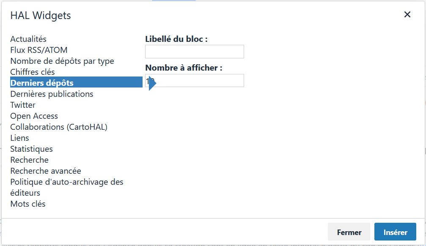The image size is (426, 246).
Task: Select the Liens widget
Action: (x=19, y=138)
